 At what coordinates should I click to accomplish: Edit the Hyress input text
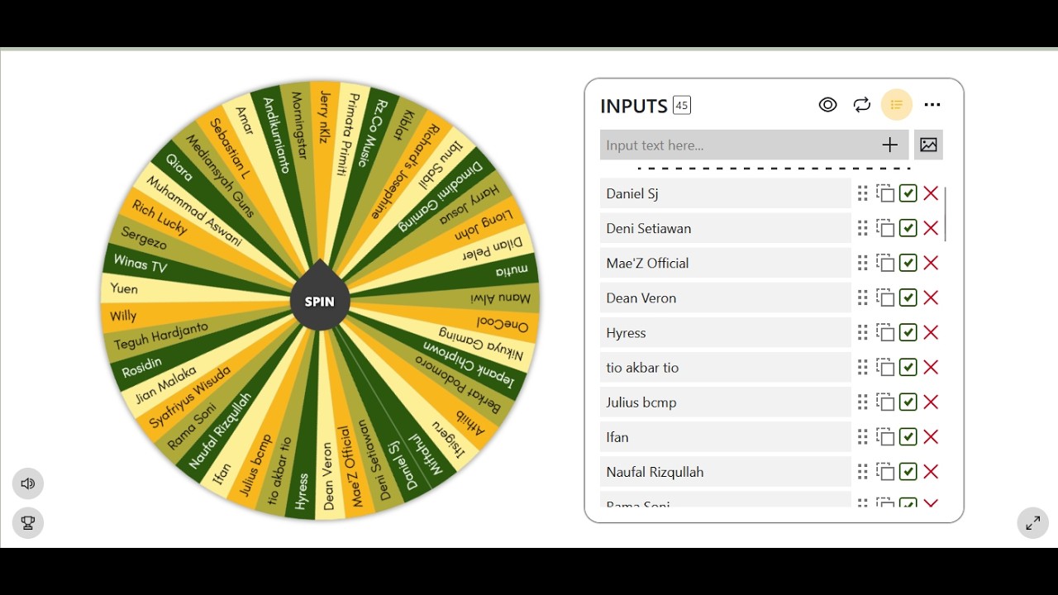coord(726,332)
